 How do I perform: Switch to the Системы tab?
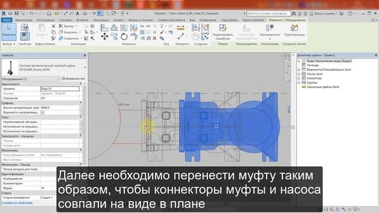65,20
